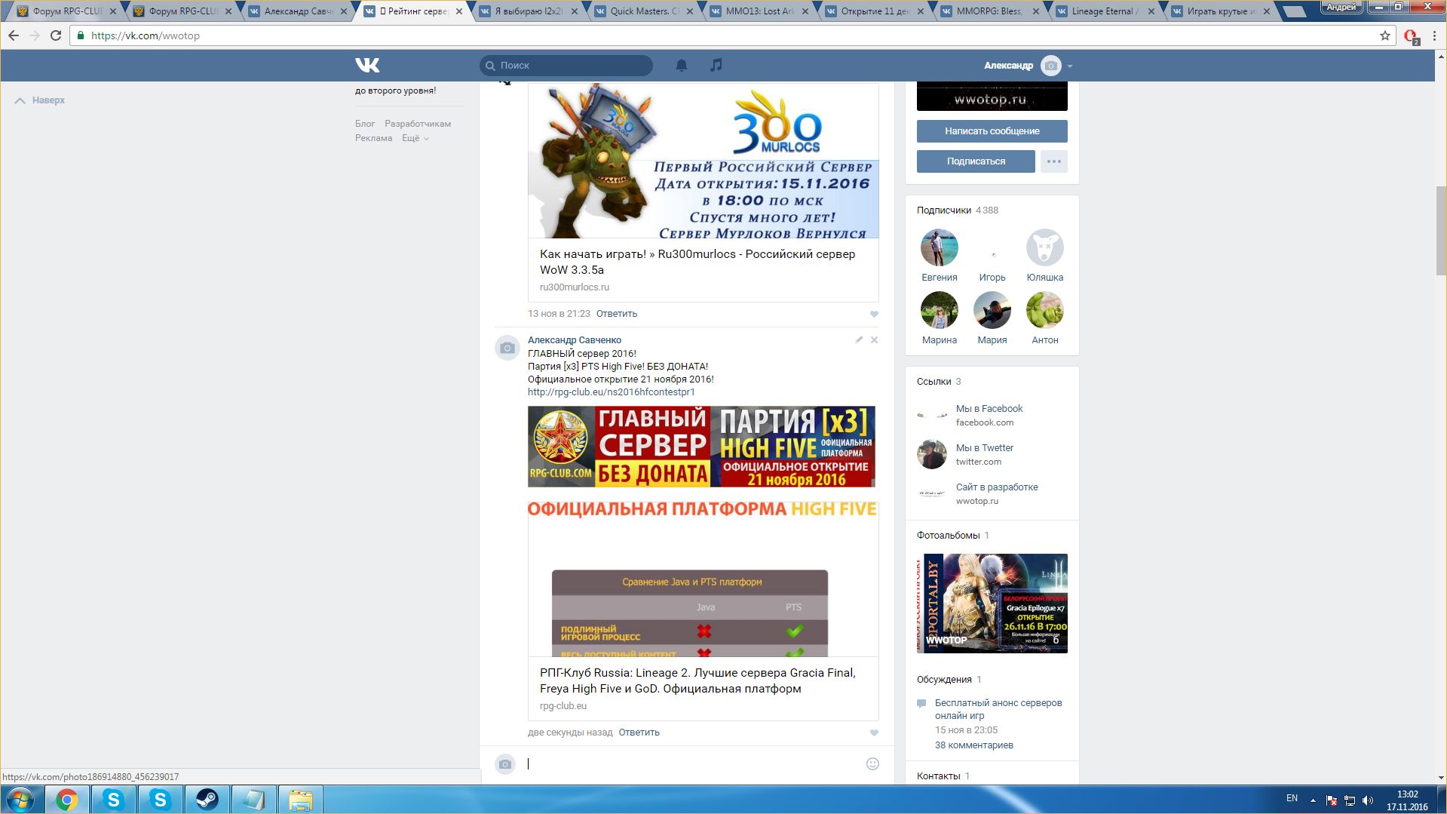The image size is (1447, 814).
Task: Reply to 13 ноя comment via Ответить
Action: (x=617, y=314)
